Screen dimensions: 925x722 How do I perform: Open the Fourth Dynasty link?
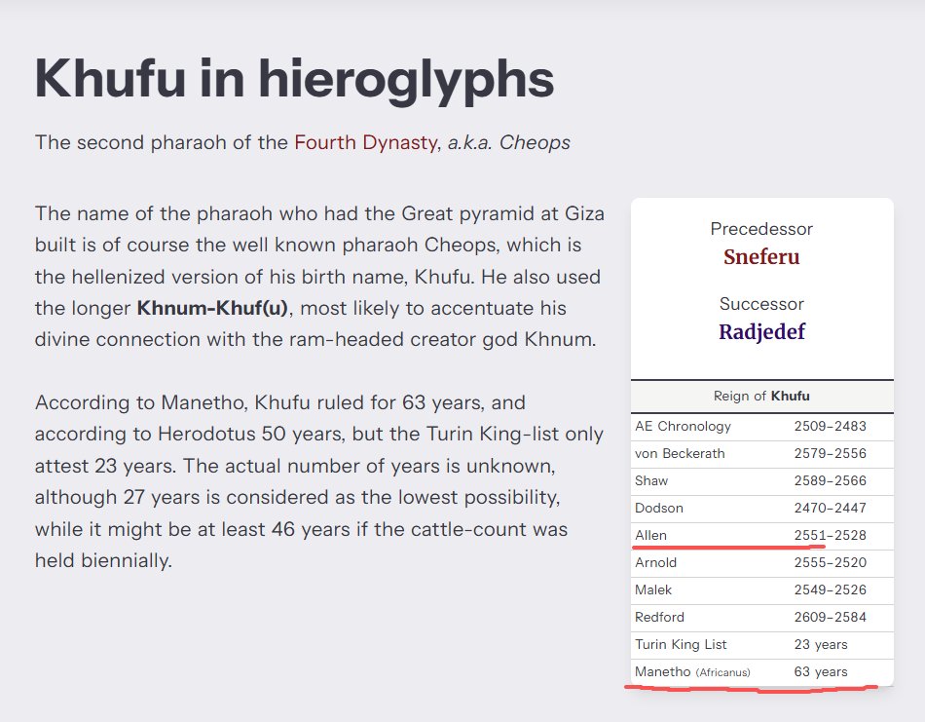365,142
